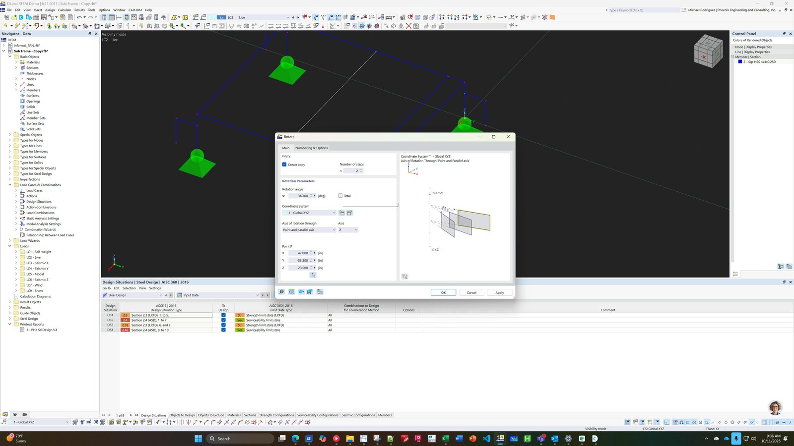This screenshot has height=446, width=794.
Task: Click Cancel in the Rotate dialog
Action: tap(471, 292)
